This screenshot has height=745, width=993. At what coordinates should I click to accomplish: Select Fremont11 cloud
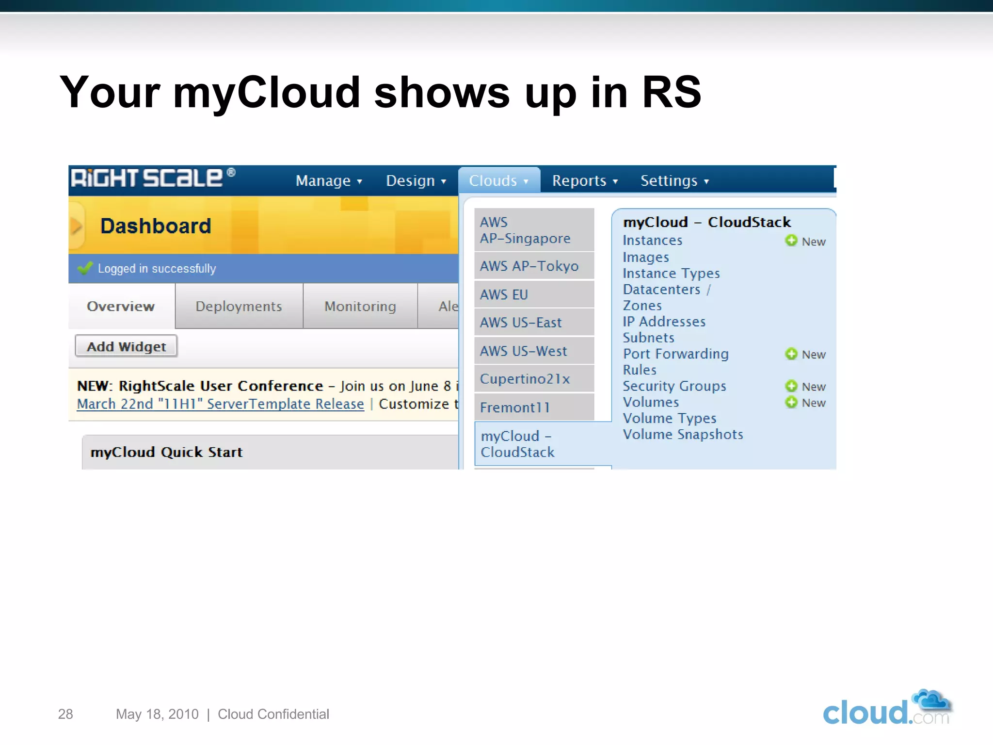coord(534,407)
